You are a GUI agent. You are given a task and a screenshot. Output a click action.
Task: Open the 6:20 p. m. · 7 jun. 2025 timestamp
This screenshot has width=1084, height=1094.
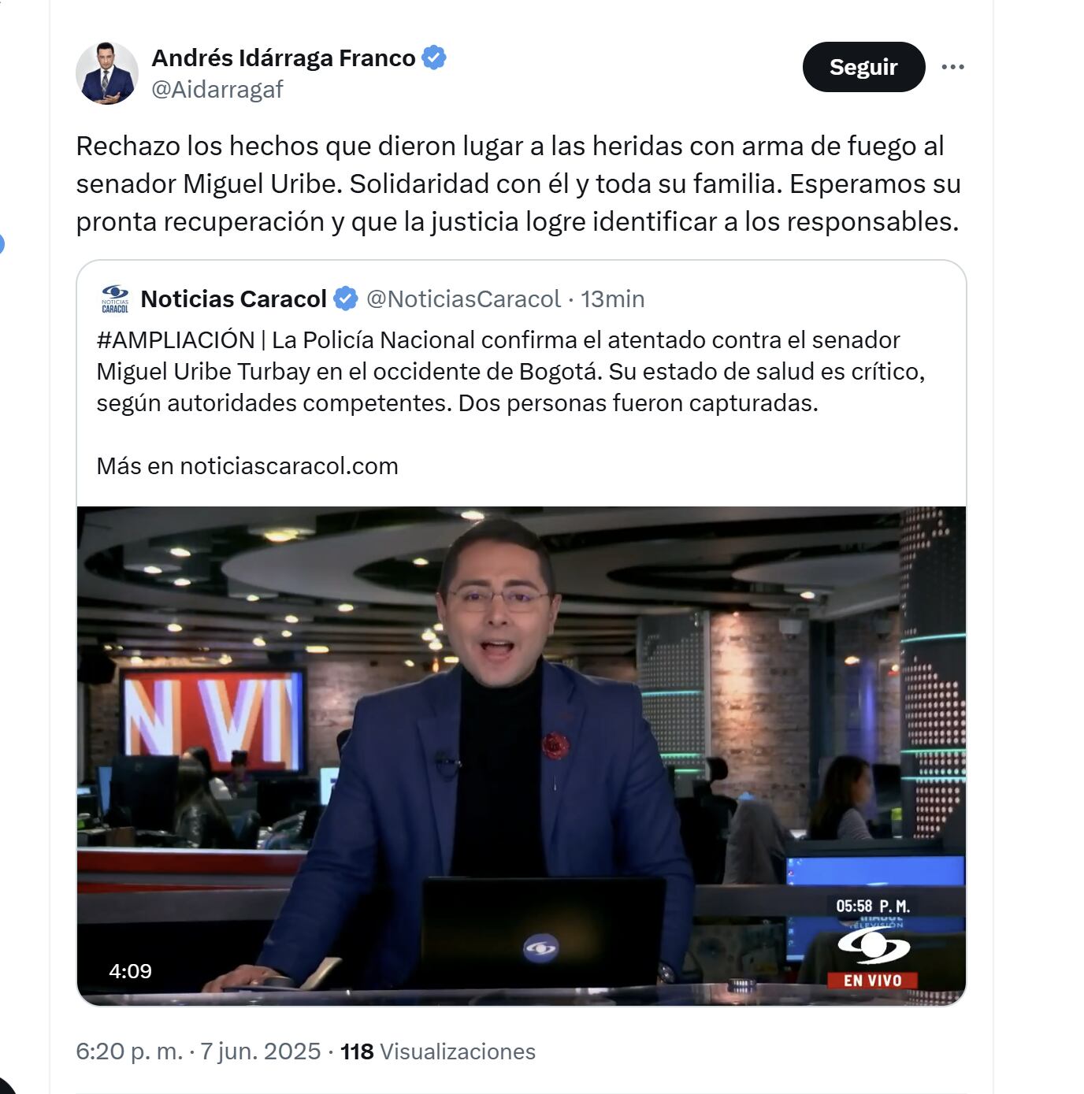pyautogui.click(x=199, y=1051)
